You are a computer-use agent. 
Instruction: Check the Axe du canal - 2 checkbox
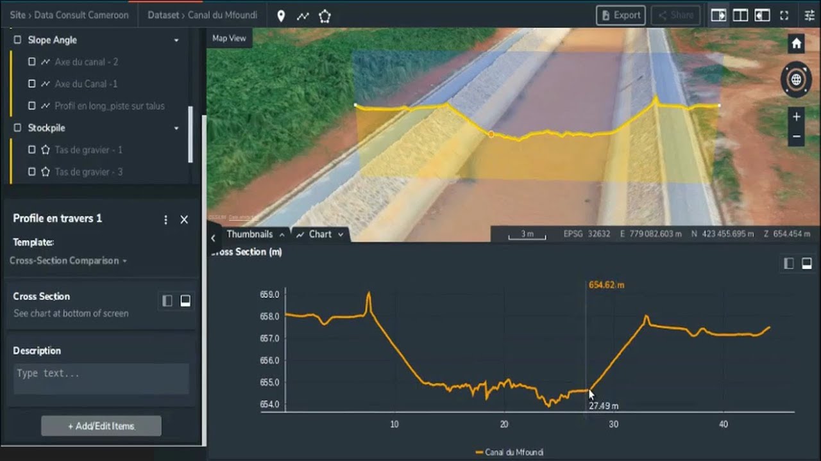(31, 62)
